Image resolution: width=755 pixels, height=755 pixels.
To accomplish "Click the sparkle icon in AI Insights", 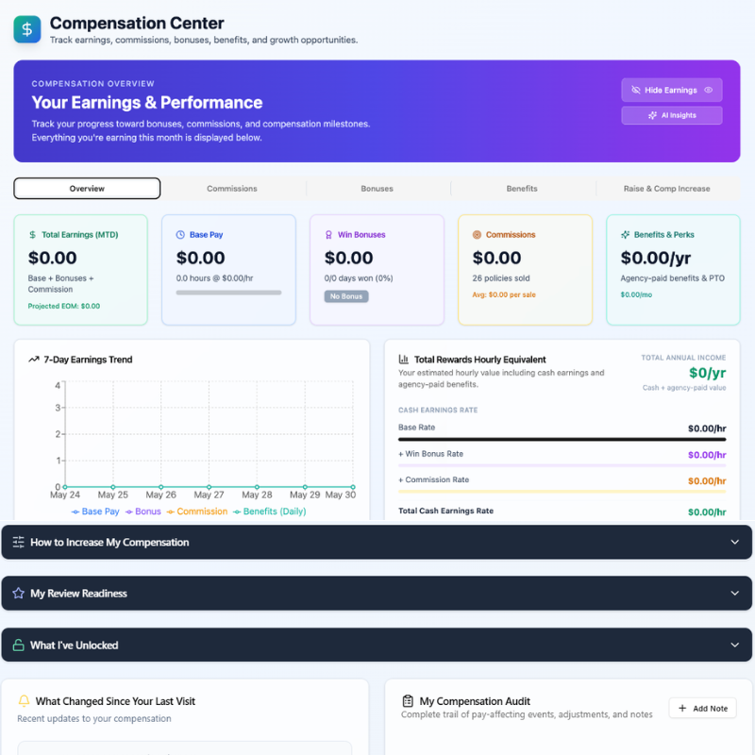I will 652,115.
